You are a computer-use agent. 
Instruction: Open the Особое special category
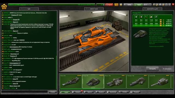(123, 92)
